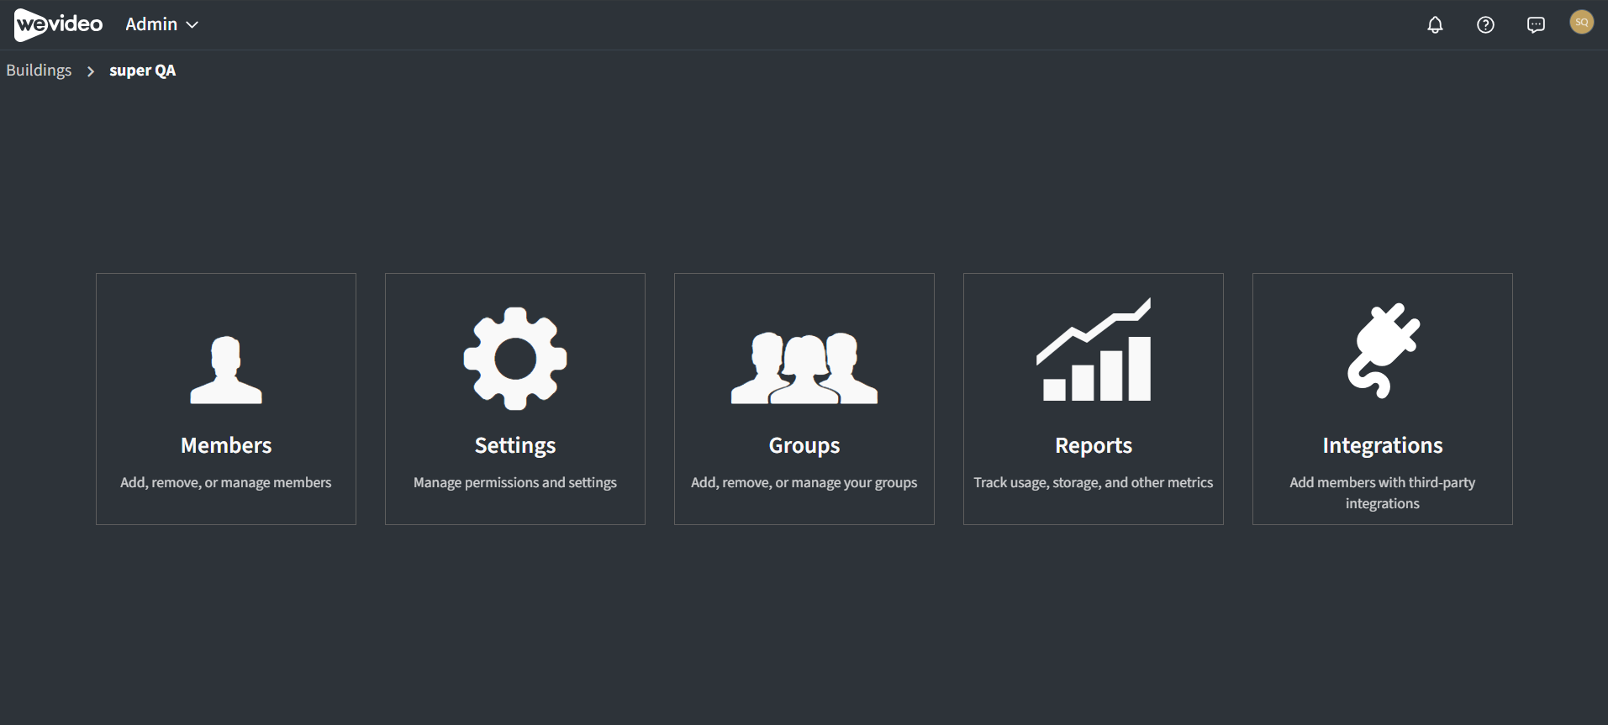The image size is (1608, 725).
Task: Click 'Track usage, storage, and other metrics' text
Action: pyautogui.click(x=1094, y=482)
